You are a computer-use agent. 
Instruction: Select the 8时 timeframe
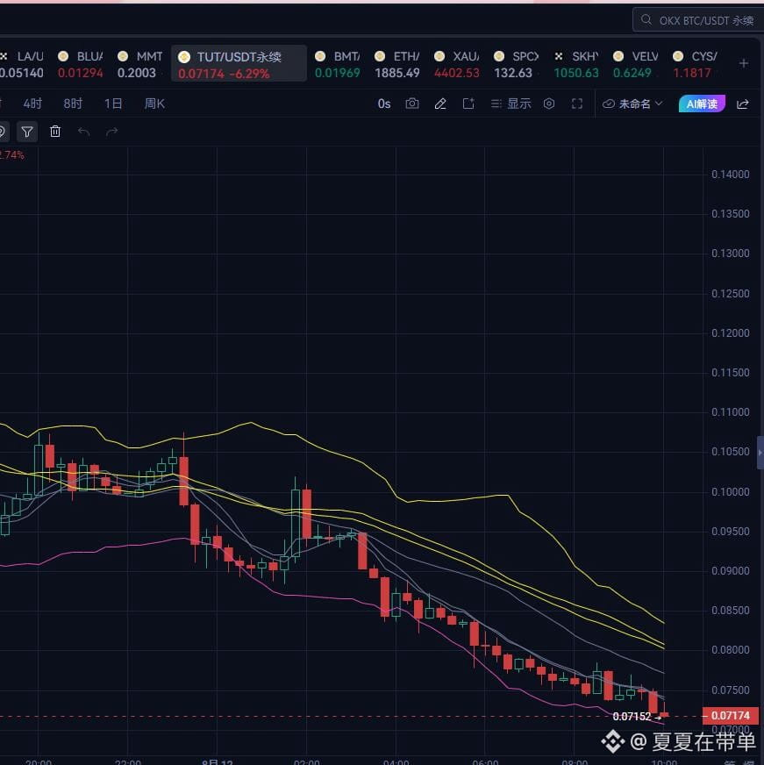coord(73,104)
